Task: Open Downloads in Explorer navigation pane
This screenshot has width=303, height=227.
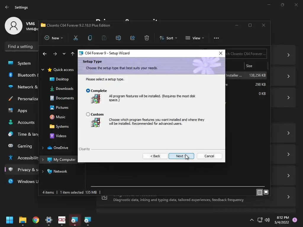Action: point(62,89)
